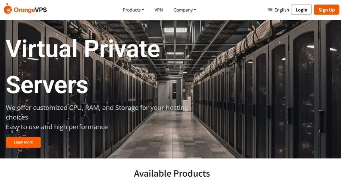
Task: Click the 'Easy to use and high performance' text
Action: (x=57, y=127)
